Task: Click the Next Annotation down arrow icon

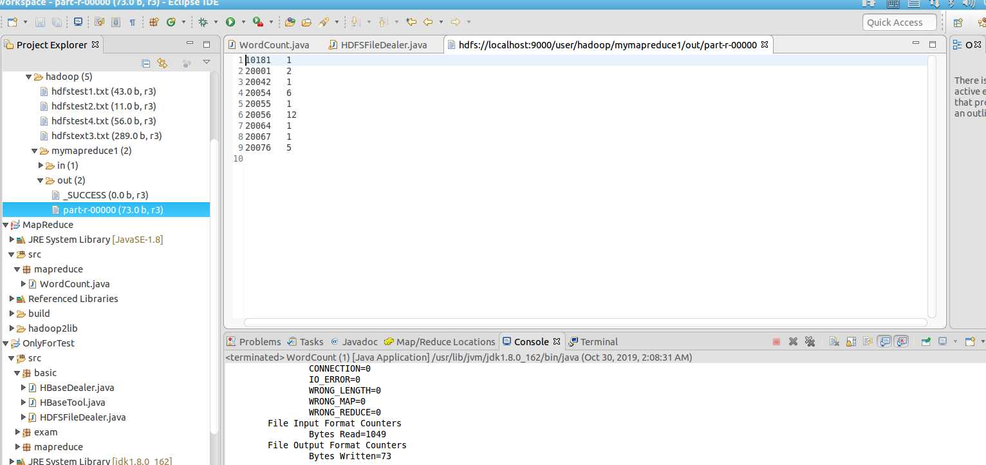Action: (354, 22)
